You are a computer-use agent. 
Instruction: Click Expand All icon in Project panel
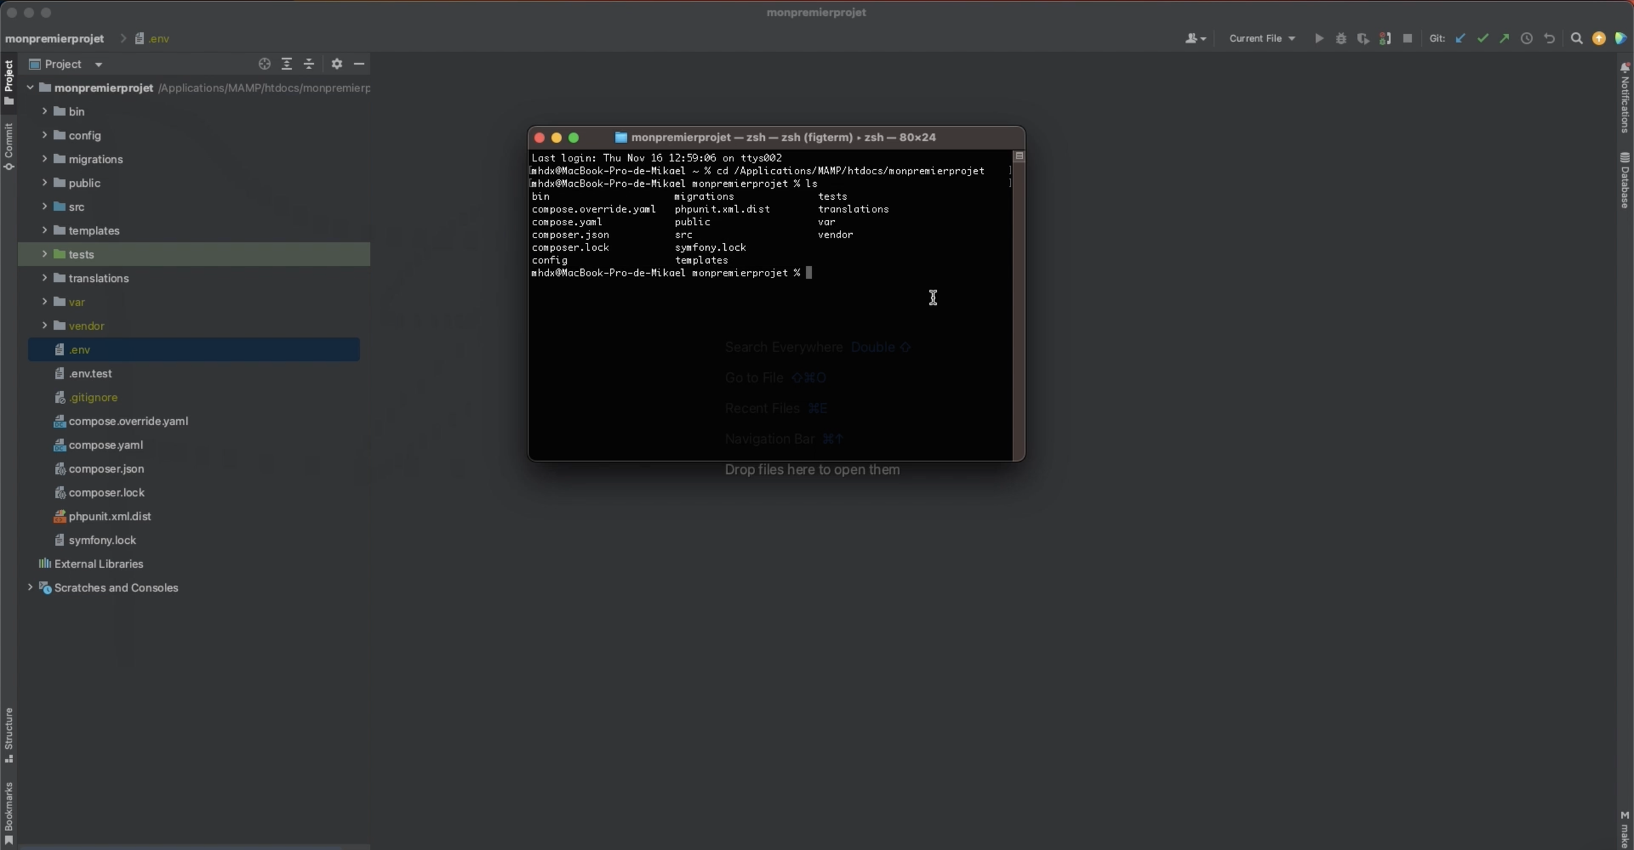click(x=286, y=64)
